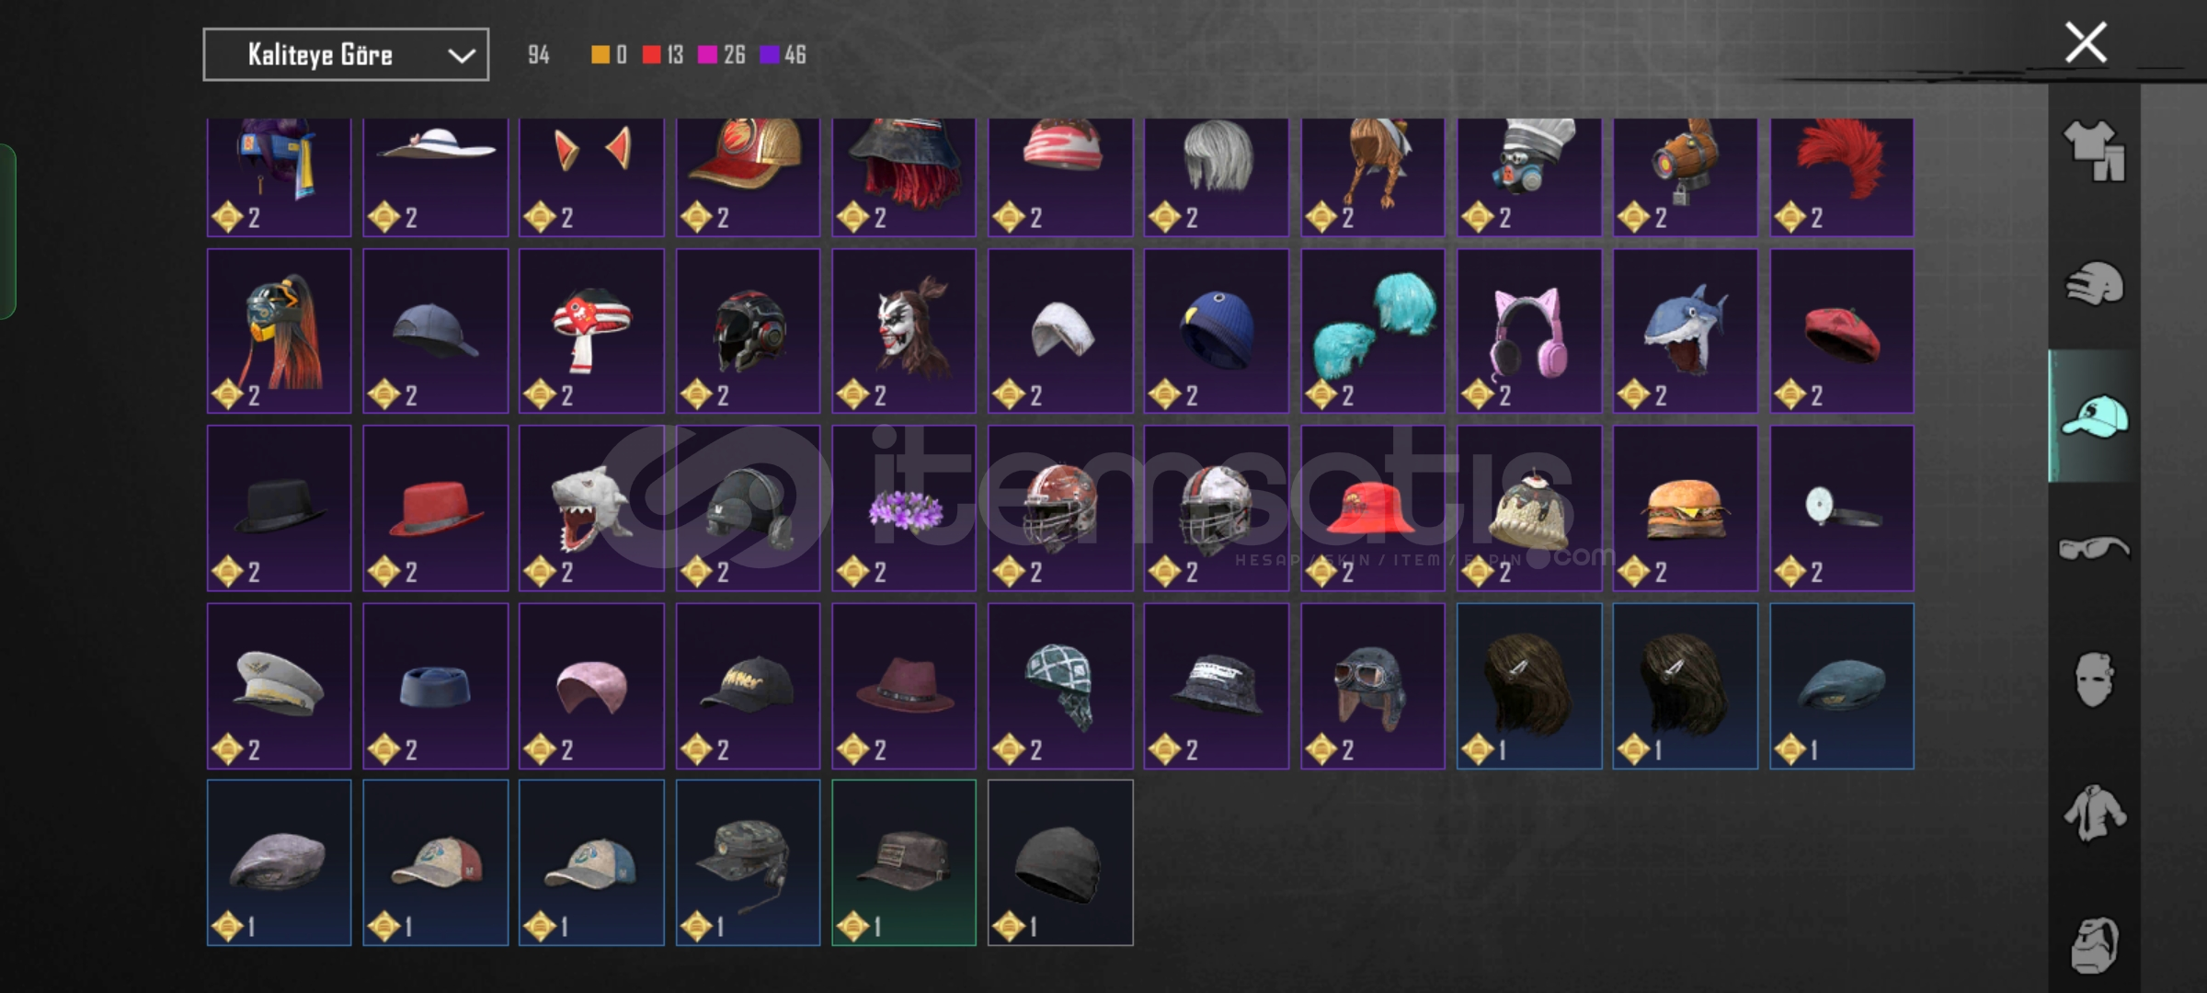The height and width of the screenshot is (993, 2207).
Task: Choose the black beanie item
Action: [1060, 862]
